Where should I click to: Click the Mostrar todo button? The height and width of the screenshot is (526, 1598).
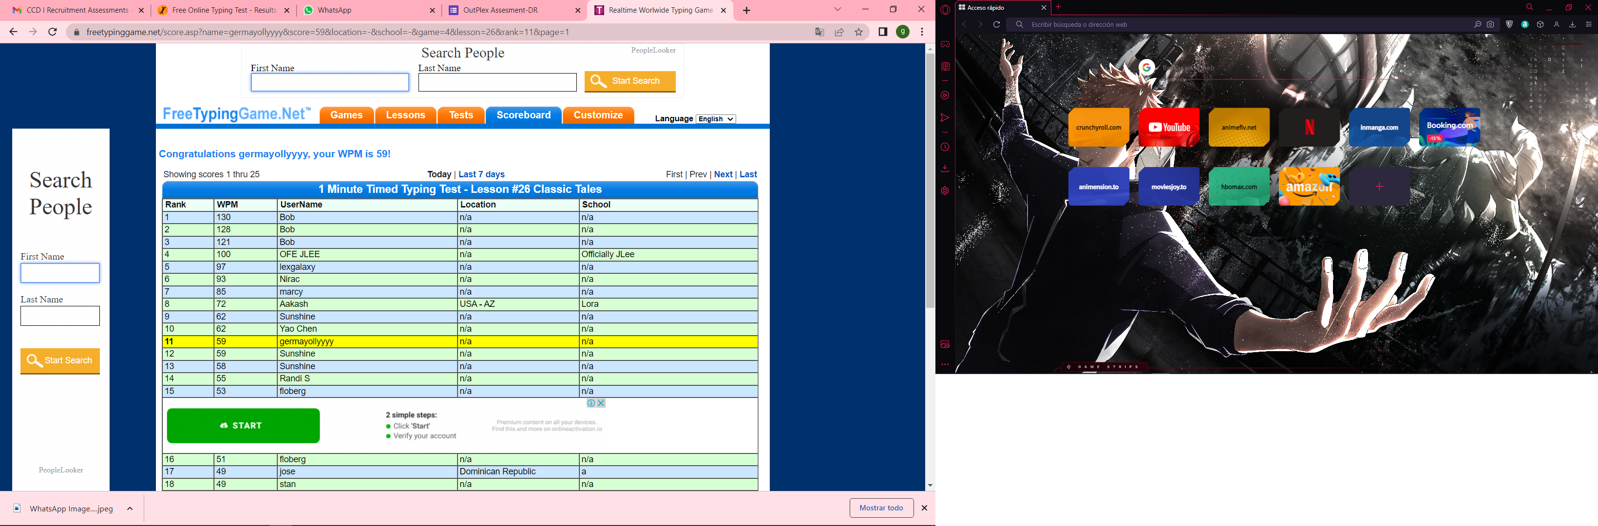(881, 508)
